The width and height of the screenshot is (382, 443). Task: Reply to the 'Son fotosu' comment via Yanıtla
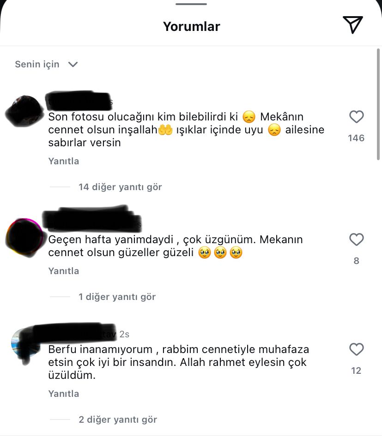point(64,162)
